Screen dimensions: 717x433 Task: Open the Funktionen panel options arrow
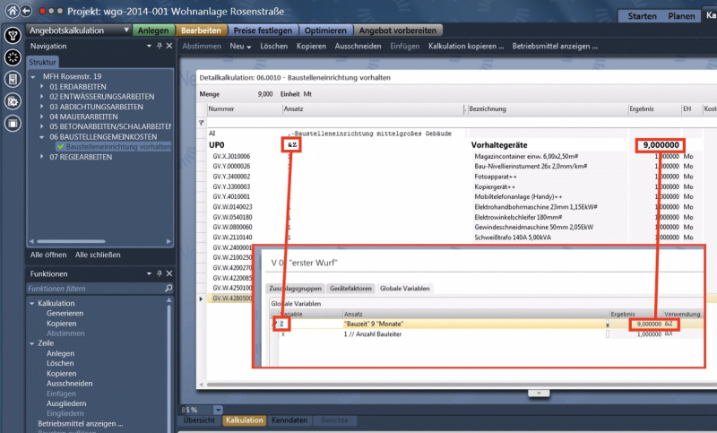point(149,274)
